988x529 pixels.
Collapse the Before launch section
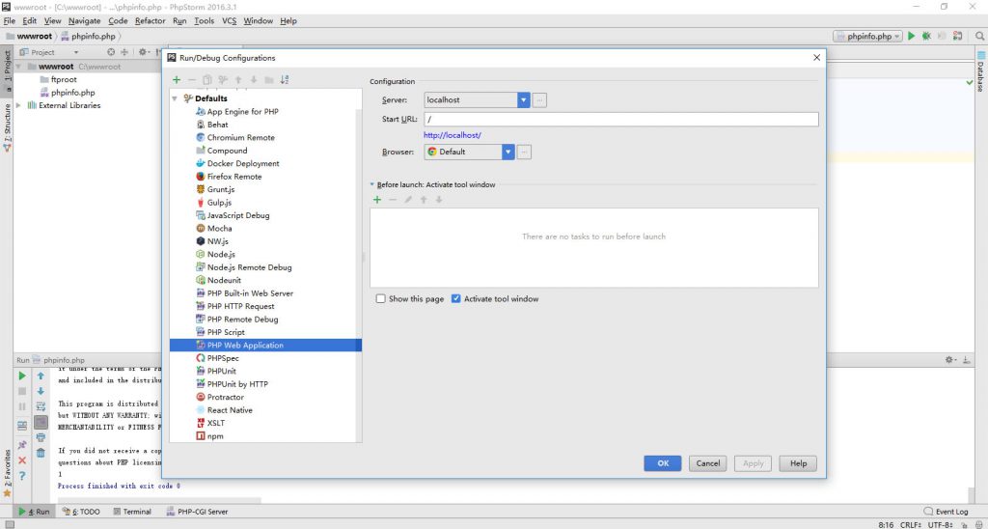tap(371, 184)
